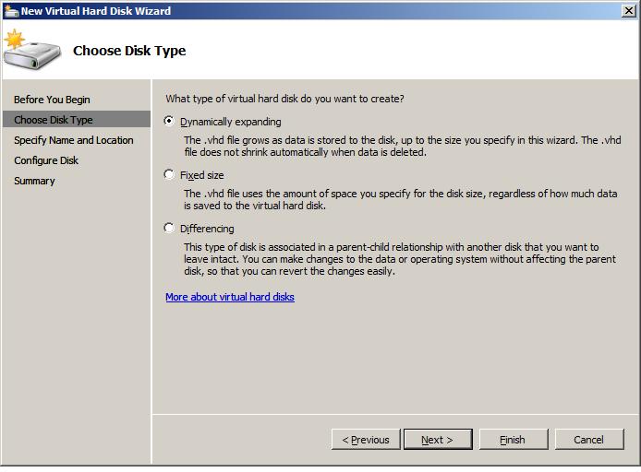Click the Previous button
The height and width of the screenshot is (472, 641).
coord(366,440)
